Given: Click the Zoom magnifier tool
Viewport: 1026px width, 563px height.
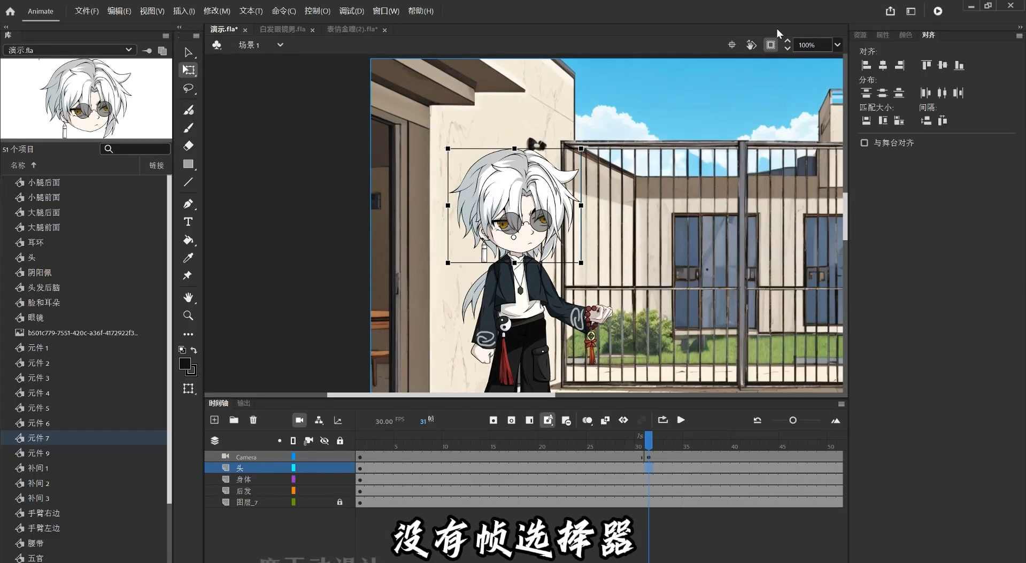Looking at the screenshot, I should 188,315.
